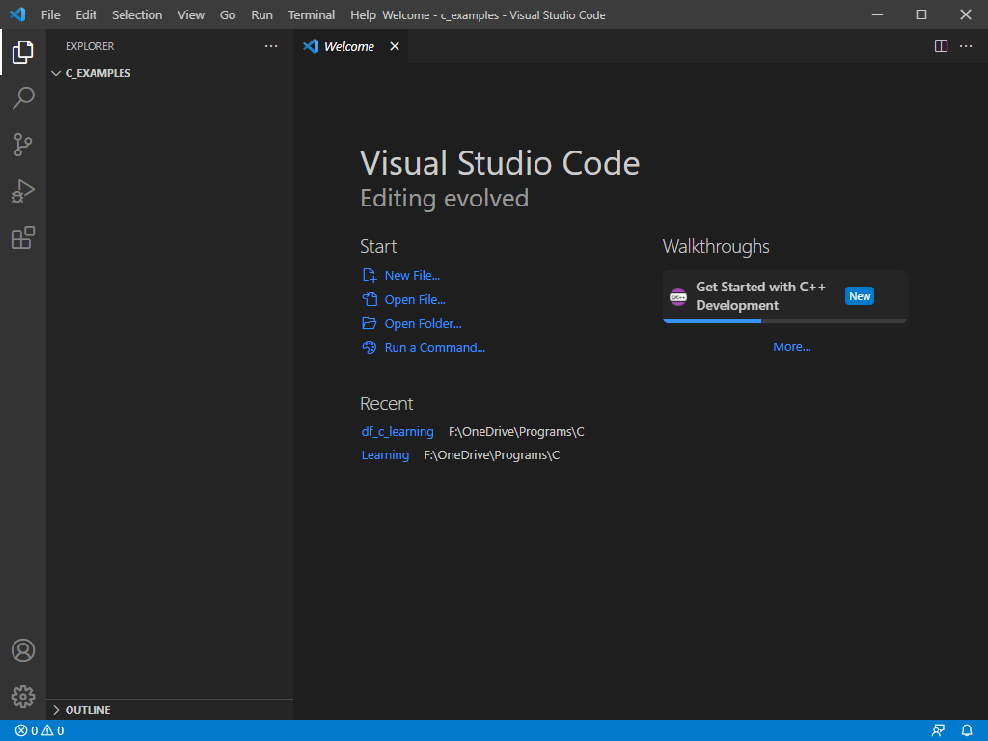Close the VS Code window

pyautogui.click(x=965, y=14)
